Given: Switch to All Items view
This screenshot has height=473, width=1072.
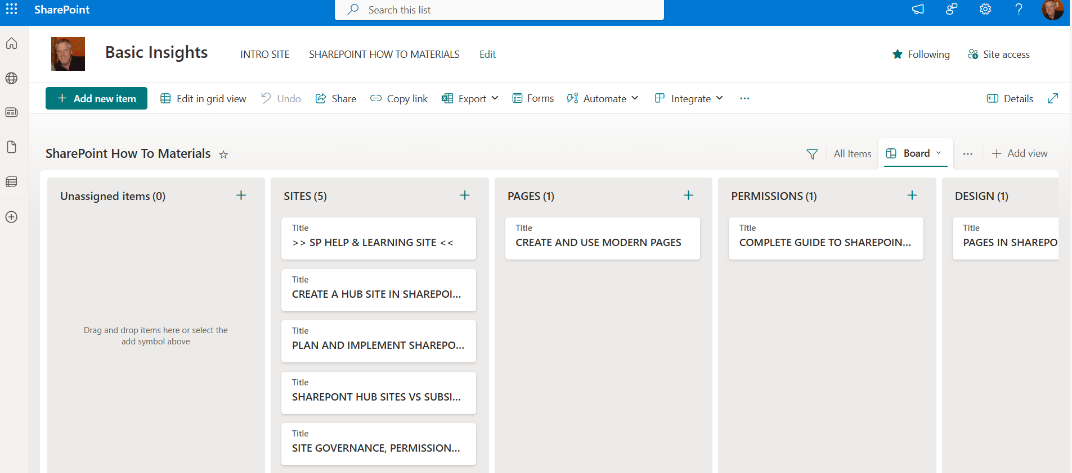Looking at the screenshot, I should 853,154.
